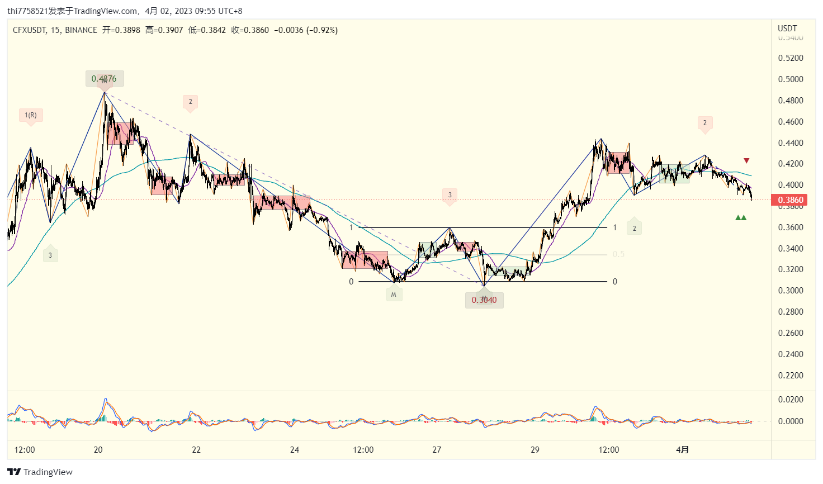Click the 0.5000 price axis label
This screenshot has height=484, width=823.
[x=791, y=79]
